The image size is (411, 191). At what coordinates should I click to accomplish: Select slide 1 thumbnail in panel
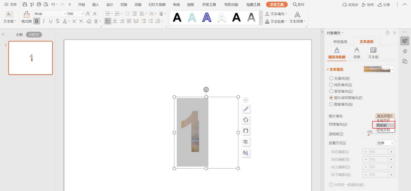(x=31, y=58)
